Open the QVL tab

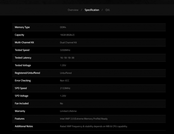coord(108,10)
